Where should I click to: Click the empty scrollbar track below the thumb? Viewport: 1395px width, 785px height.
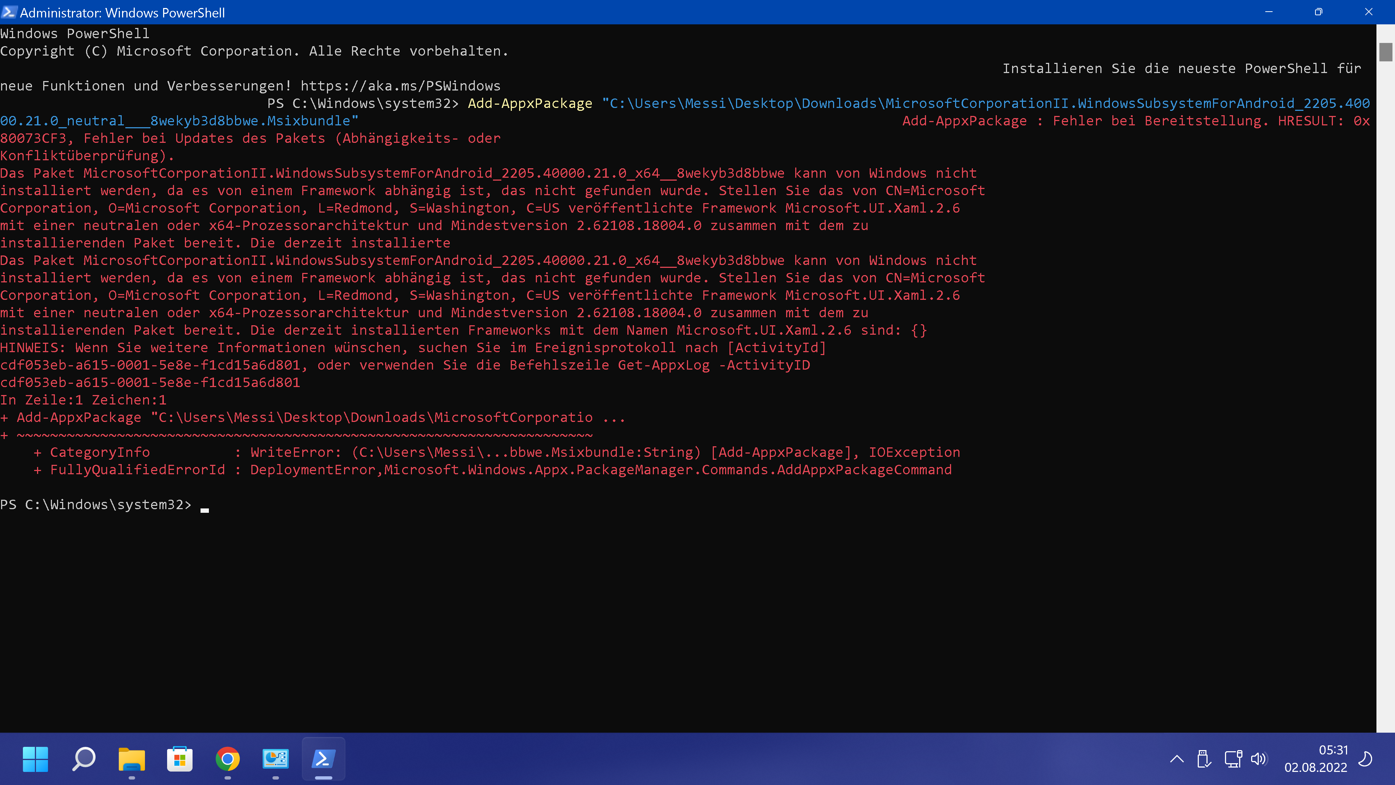tap(1385, 379)
